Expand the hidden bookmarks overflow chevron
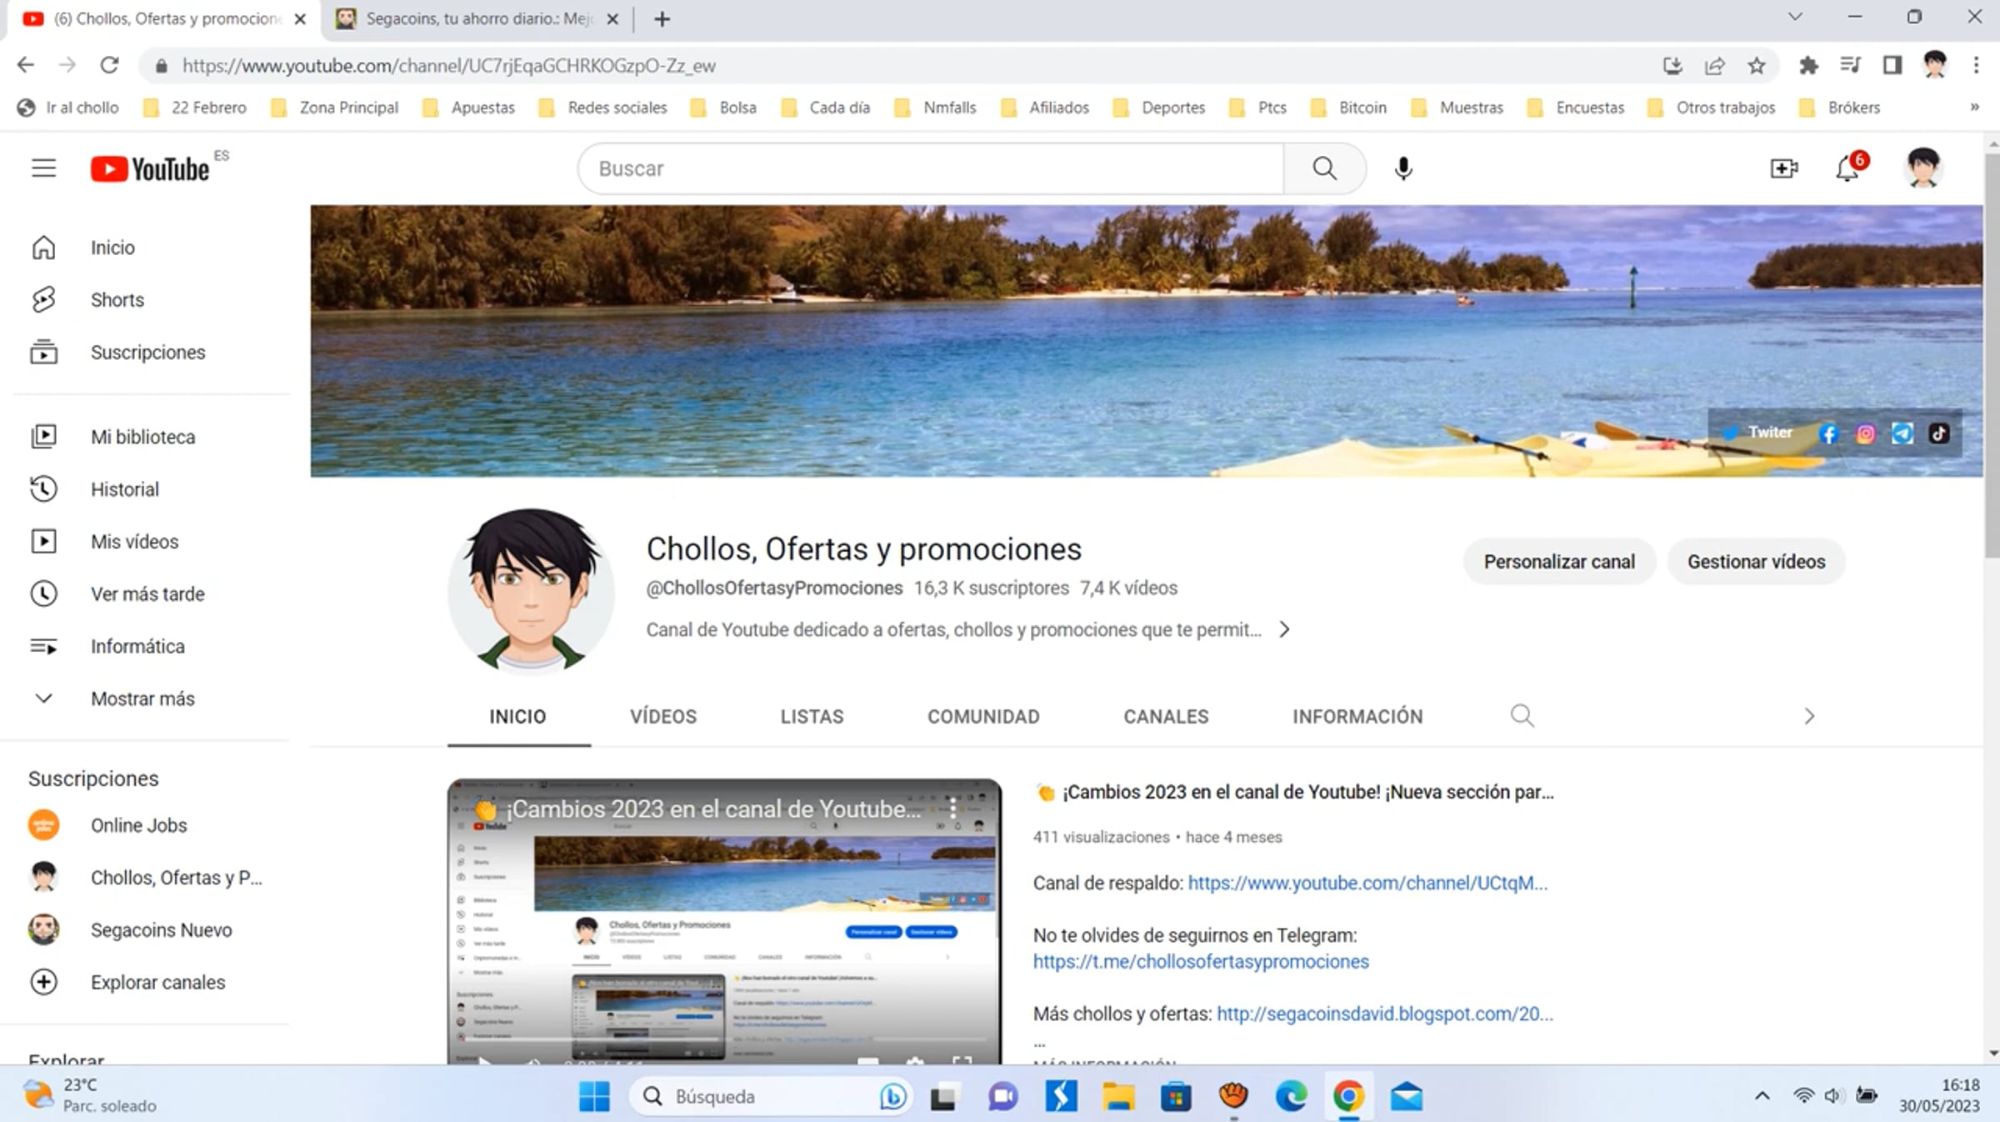 tap(1974, 108)
